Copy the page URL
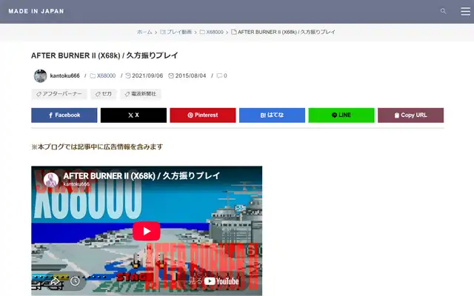Viewport: 474px width, 296px height. 411,115
